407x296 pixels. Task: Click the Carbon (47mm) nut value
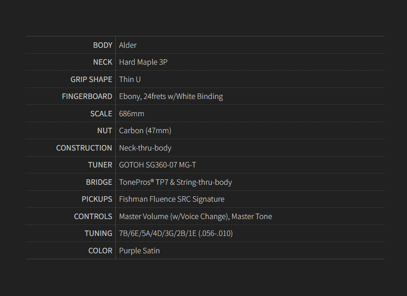coord(145,131)
